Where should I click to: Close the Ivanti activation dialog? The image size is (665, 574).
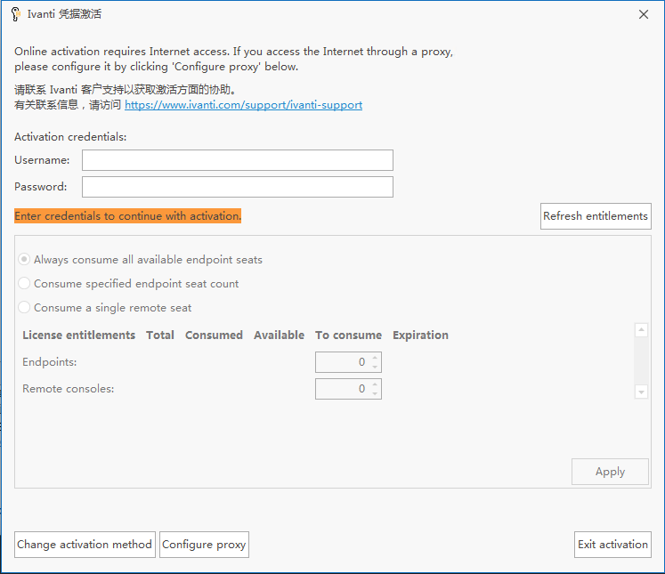(x=644, y=14)
